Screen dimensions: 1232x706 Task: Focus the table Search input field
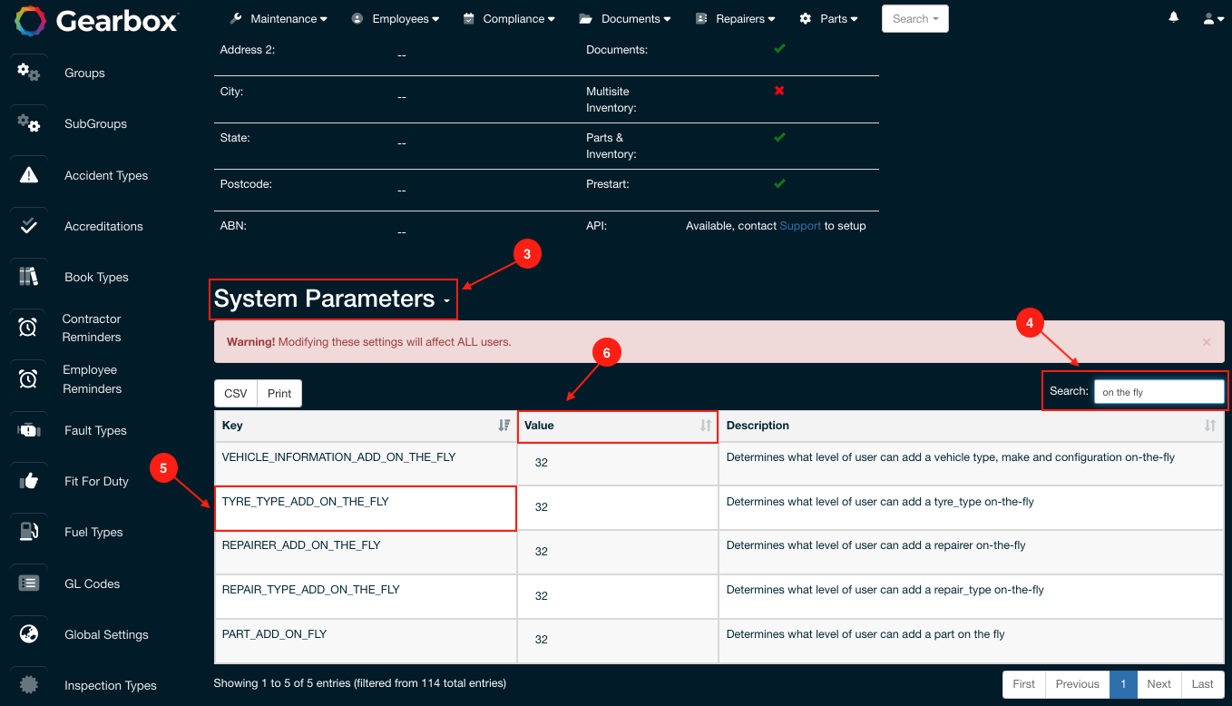(x=1159, y=391)
